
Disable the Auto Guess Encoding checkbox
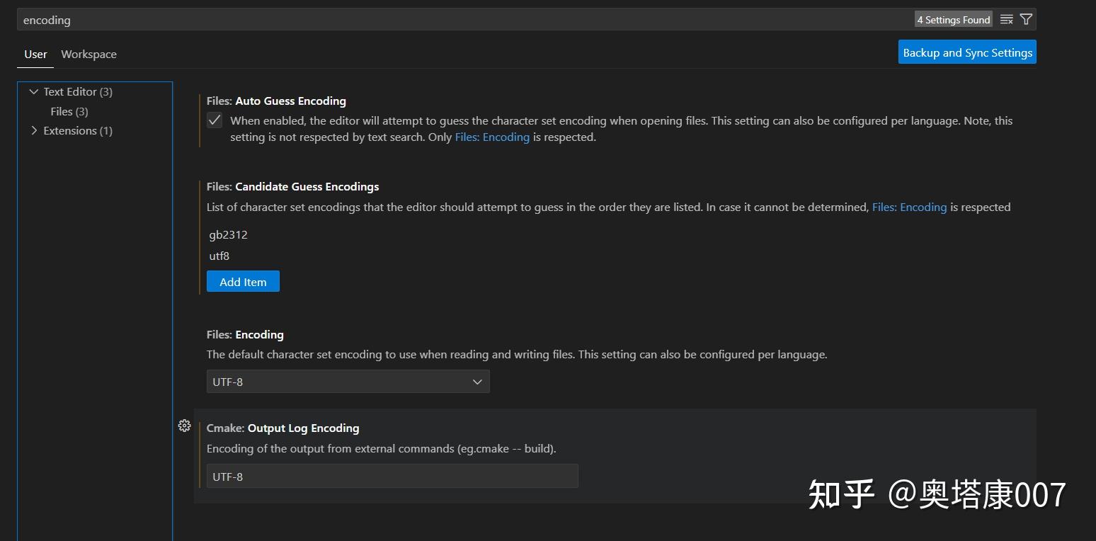click(x=214, y=120)
